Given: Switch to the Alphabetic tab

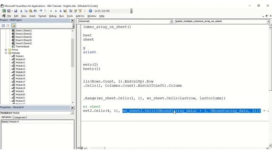Looking at the screenshot, I should pyautogui.click(x=7, y=117).
